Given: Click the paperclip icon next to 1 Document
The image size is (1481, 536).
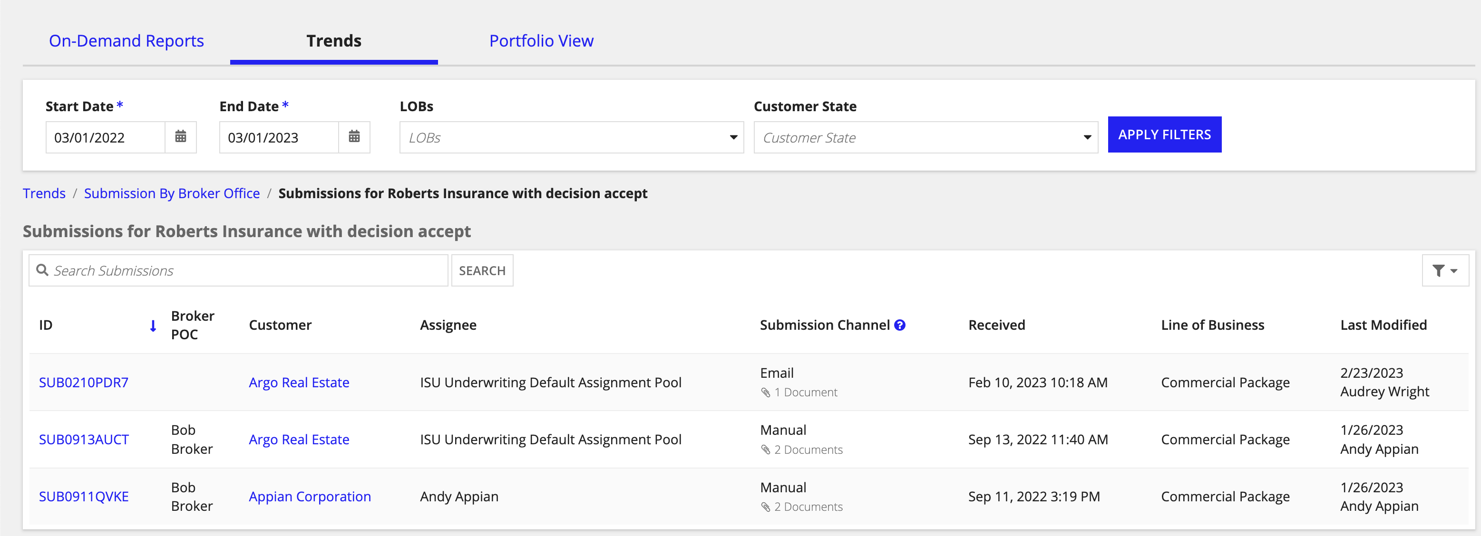Looking at the screenshot, I should (x=765, y=392).
